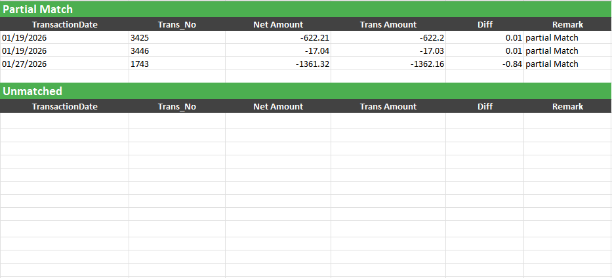
Task: Click the date cell 01/27/2026
Action: tap(64, 64)
